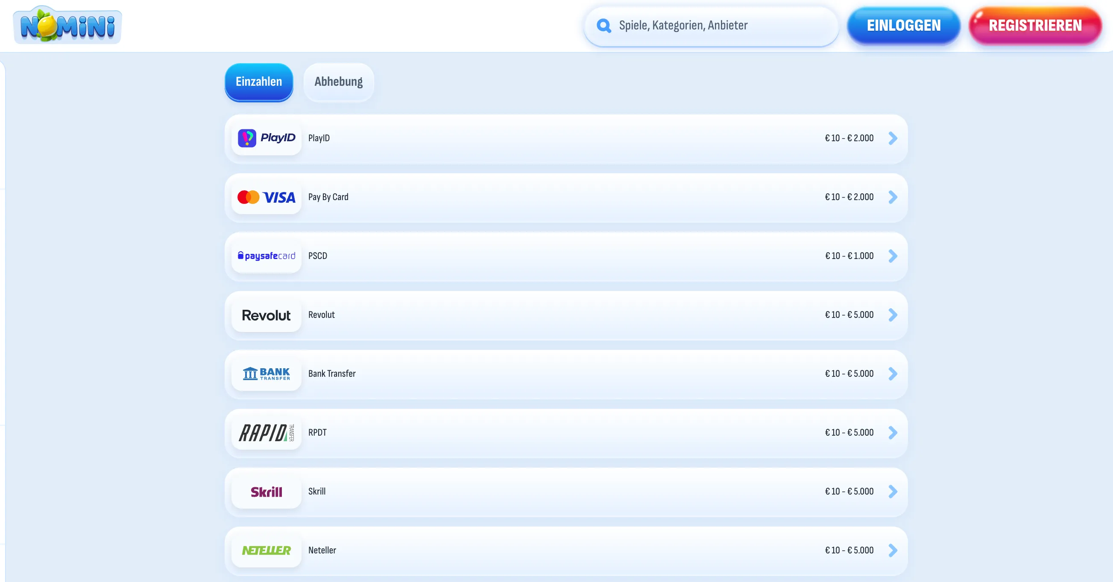Open the Pay By Card row chevron

click(893, 197)
